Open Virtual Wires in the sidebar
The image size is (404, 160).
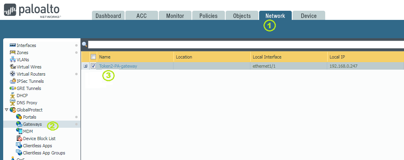click(x=29, y=67)
